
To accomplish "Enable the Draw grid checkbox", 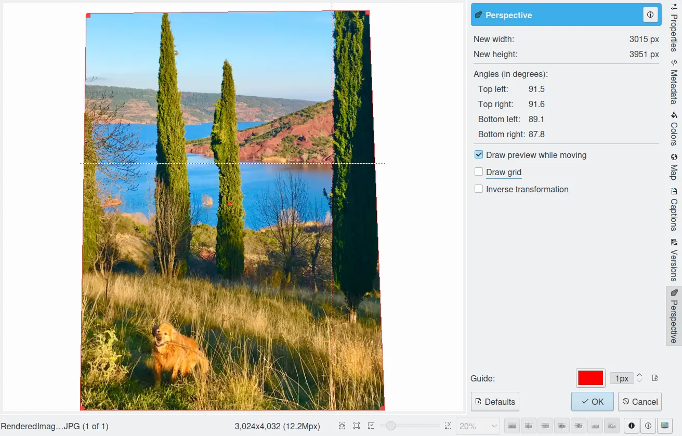I will pyautogui.click(x=479, y=172).
